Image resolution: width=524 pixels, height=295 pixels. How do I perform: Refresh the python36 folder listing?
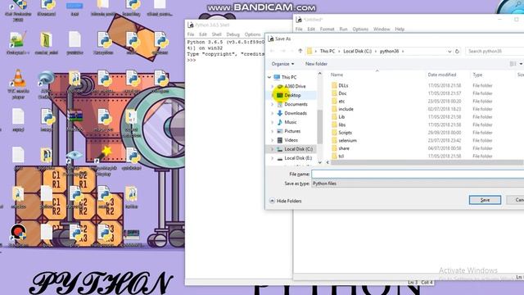point(457,51)
